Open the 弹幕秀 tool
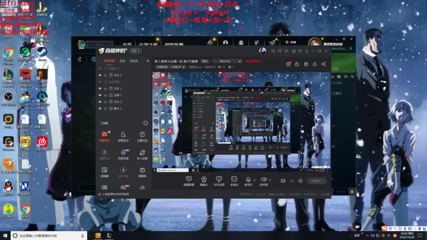 point(142,172)
